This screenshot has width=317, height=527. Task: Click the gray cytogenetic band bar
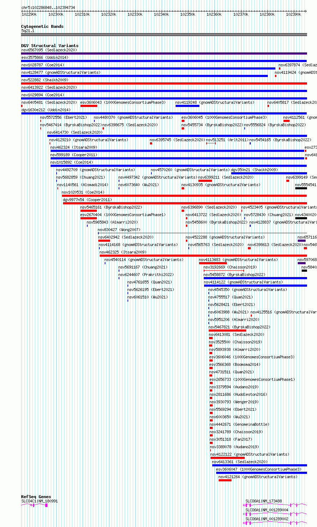tap(164, 35)
